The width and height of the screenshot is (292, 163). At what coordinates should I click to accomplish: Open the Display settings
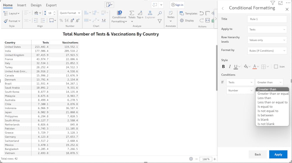(187, 21)
